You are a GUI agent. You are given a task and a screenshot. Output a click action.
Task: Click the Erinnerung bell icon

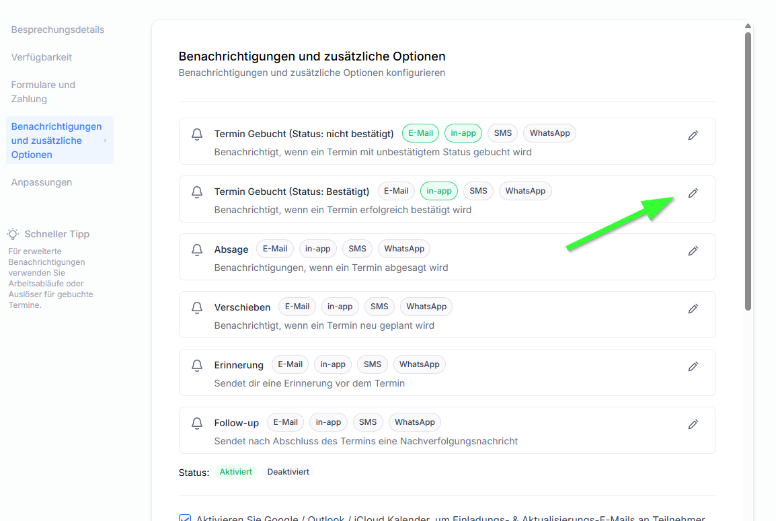197,366
